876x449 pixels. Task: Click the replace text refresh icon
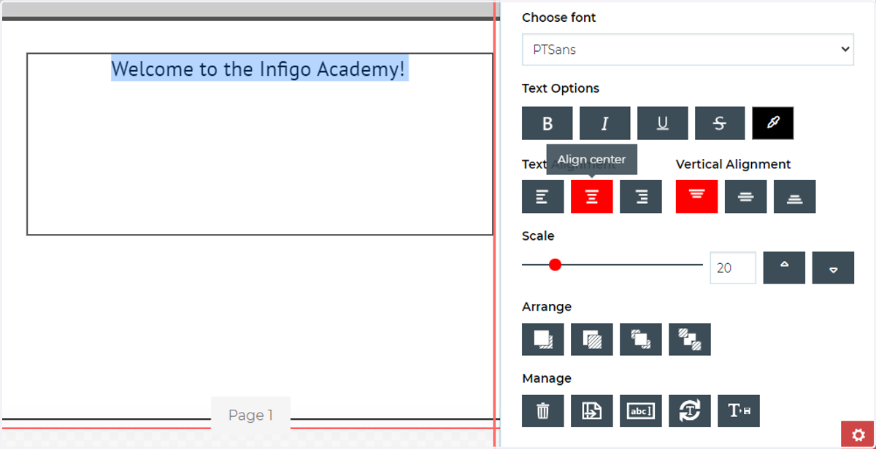click(x=690, y=411)
